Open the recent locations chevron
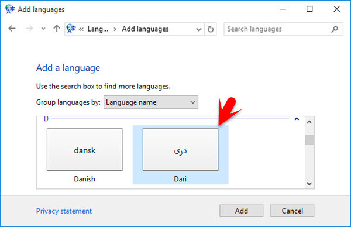This screenshot has width=351, height=227. click(x=43, y=29)
